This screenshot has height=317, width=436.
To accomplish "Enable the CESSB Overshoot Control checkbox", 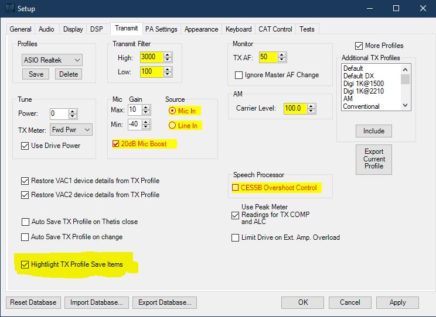I will click(236, 188).
